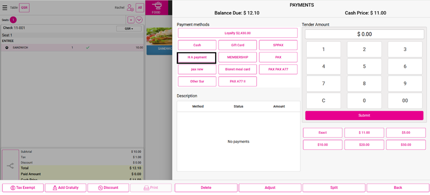This screenshot has width=430, height=195.
Task: Click the add customer icon next to Rachel
Action: (130, 8)
